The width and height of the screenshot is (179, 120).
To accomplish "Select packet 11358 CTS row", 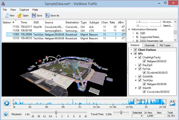I will tap(66, 31).
